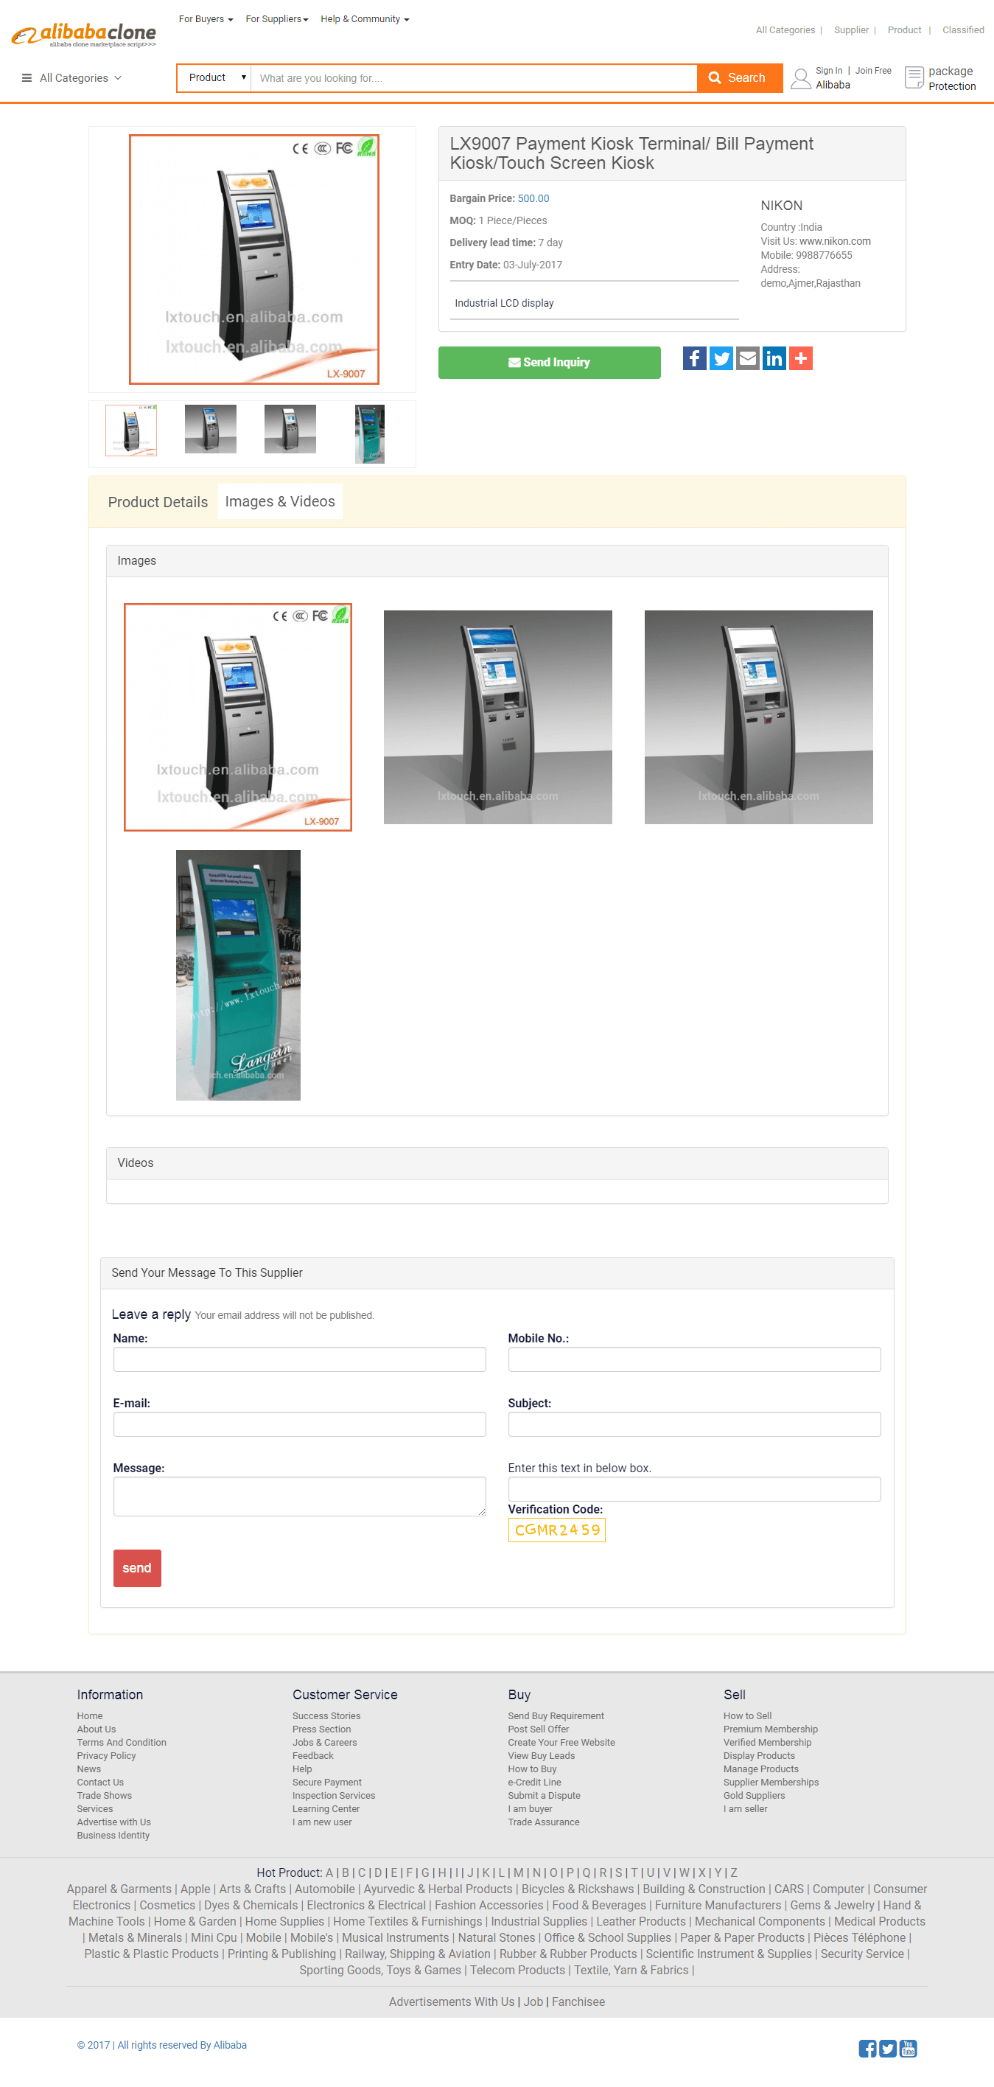The height and width of the screenshot is (2087, 994).
Task: Share product via Twitter icon
Action: tap(721, 358)
